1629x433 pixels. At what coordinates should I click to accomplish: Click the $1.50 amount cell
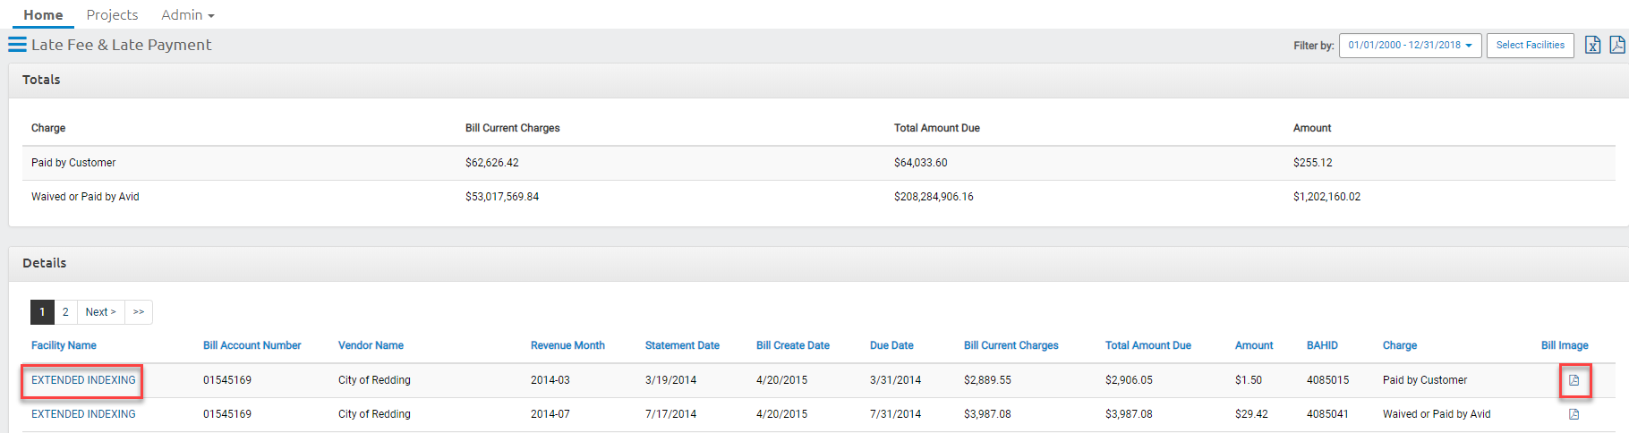(x=1249, y=380)
